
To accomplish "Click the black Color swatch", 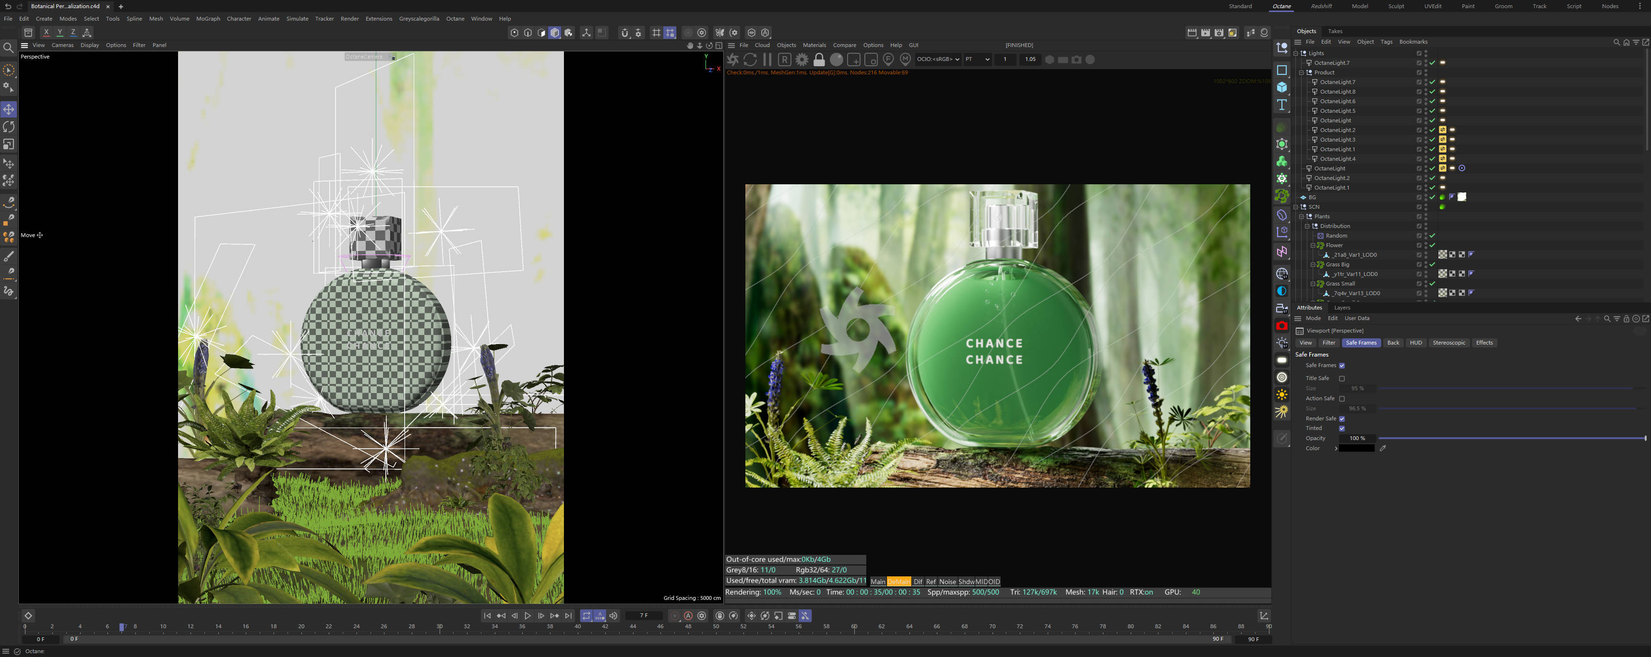I will point(1357,449).
